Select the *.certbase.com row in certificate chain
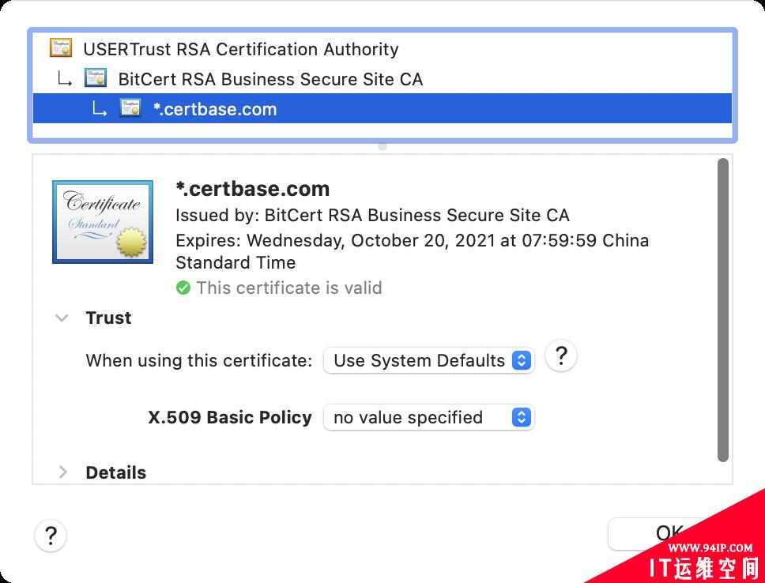 (x=382, y=108)
